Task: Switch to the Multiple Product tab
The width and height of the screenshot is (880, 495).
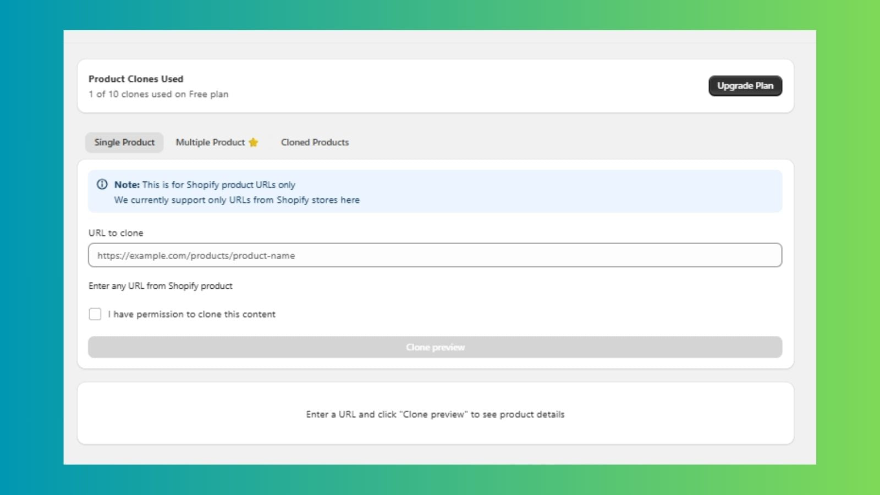Action: (x=211, y=142)
